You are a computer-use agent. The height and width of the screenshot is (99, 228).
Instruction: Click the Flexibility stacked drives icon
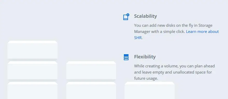126,57
